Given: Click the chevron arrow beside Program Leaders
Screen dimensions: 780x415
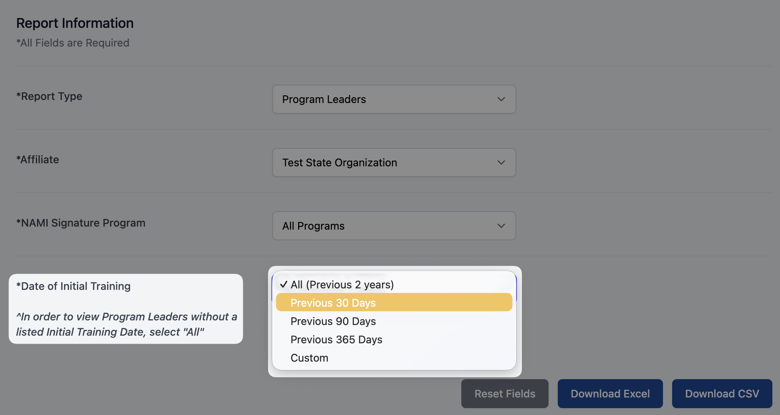Looking at the screenshot, I should (501, 99).
